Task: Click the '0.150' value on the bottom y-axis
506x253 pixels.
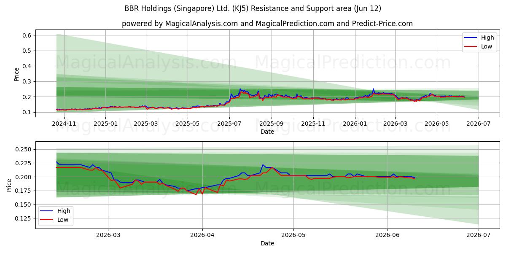Action: [x=24, y=205]
